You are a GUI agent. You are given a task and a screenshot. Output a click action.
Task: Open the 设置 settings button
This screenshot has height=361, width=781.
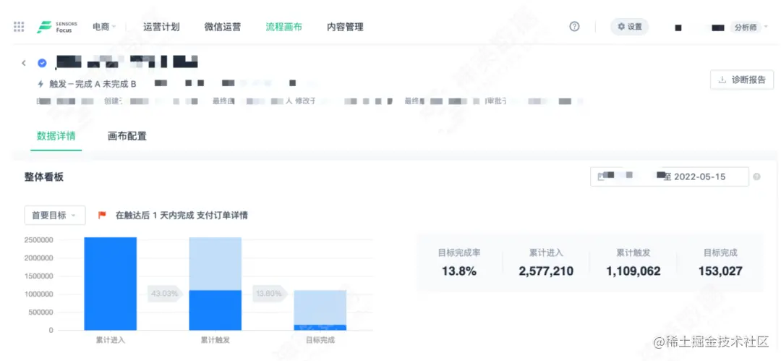click(630, 27)
